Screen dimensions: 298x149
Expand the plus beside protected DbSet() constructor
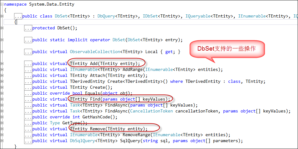[2, 28]
